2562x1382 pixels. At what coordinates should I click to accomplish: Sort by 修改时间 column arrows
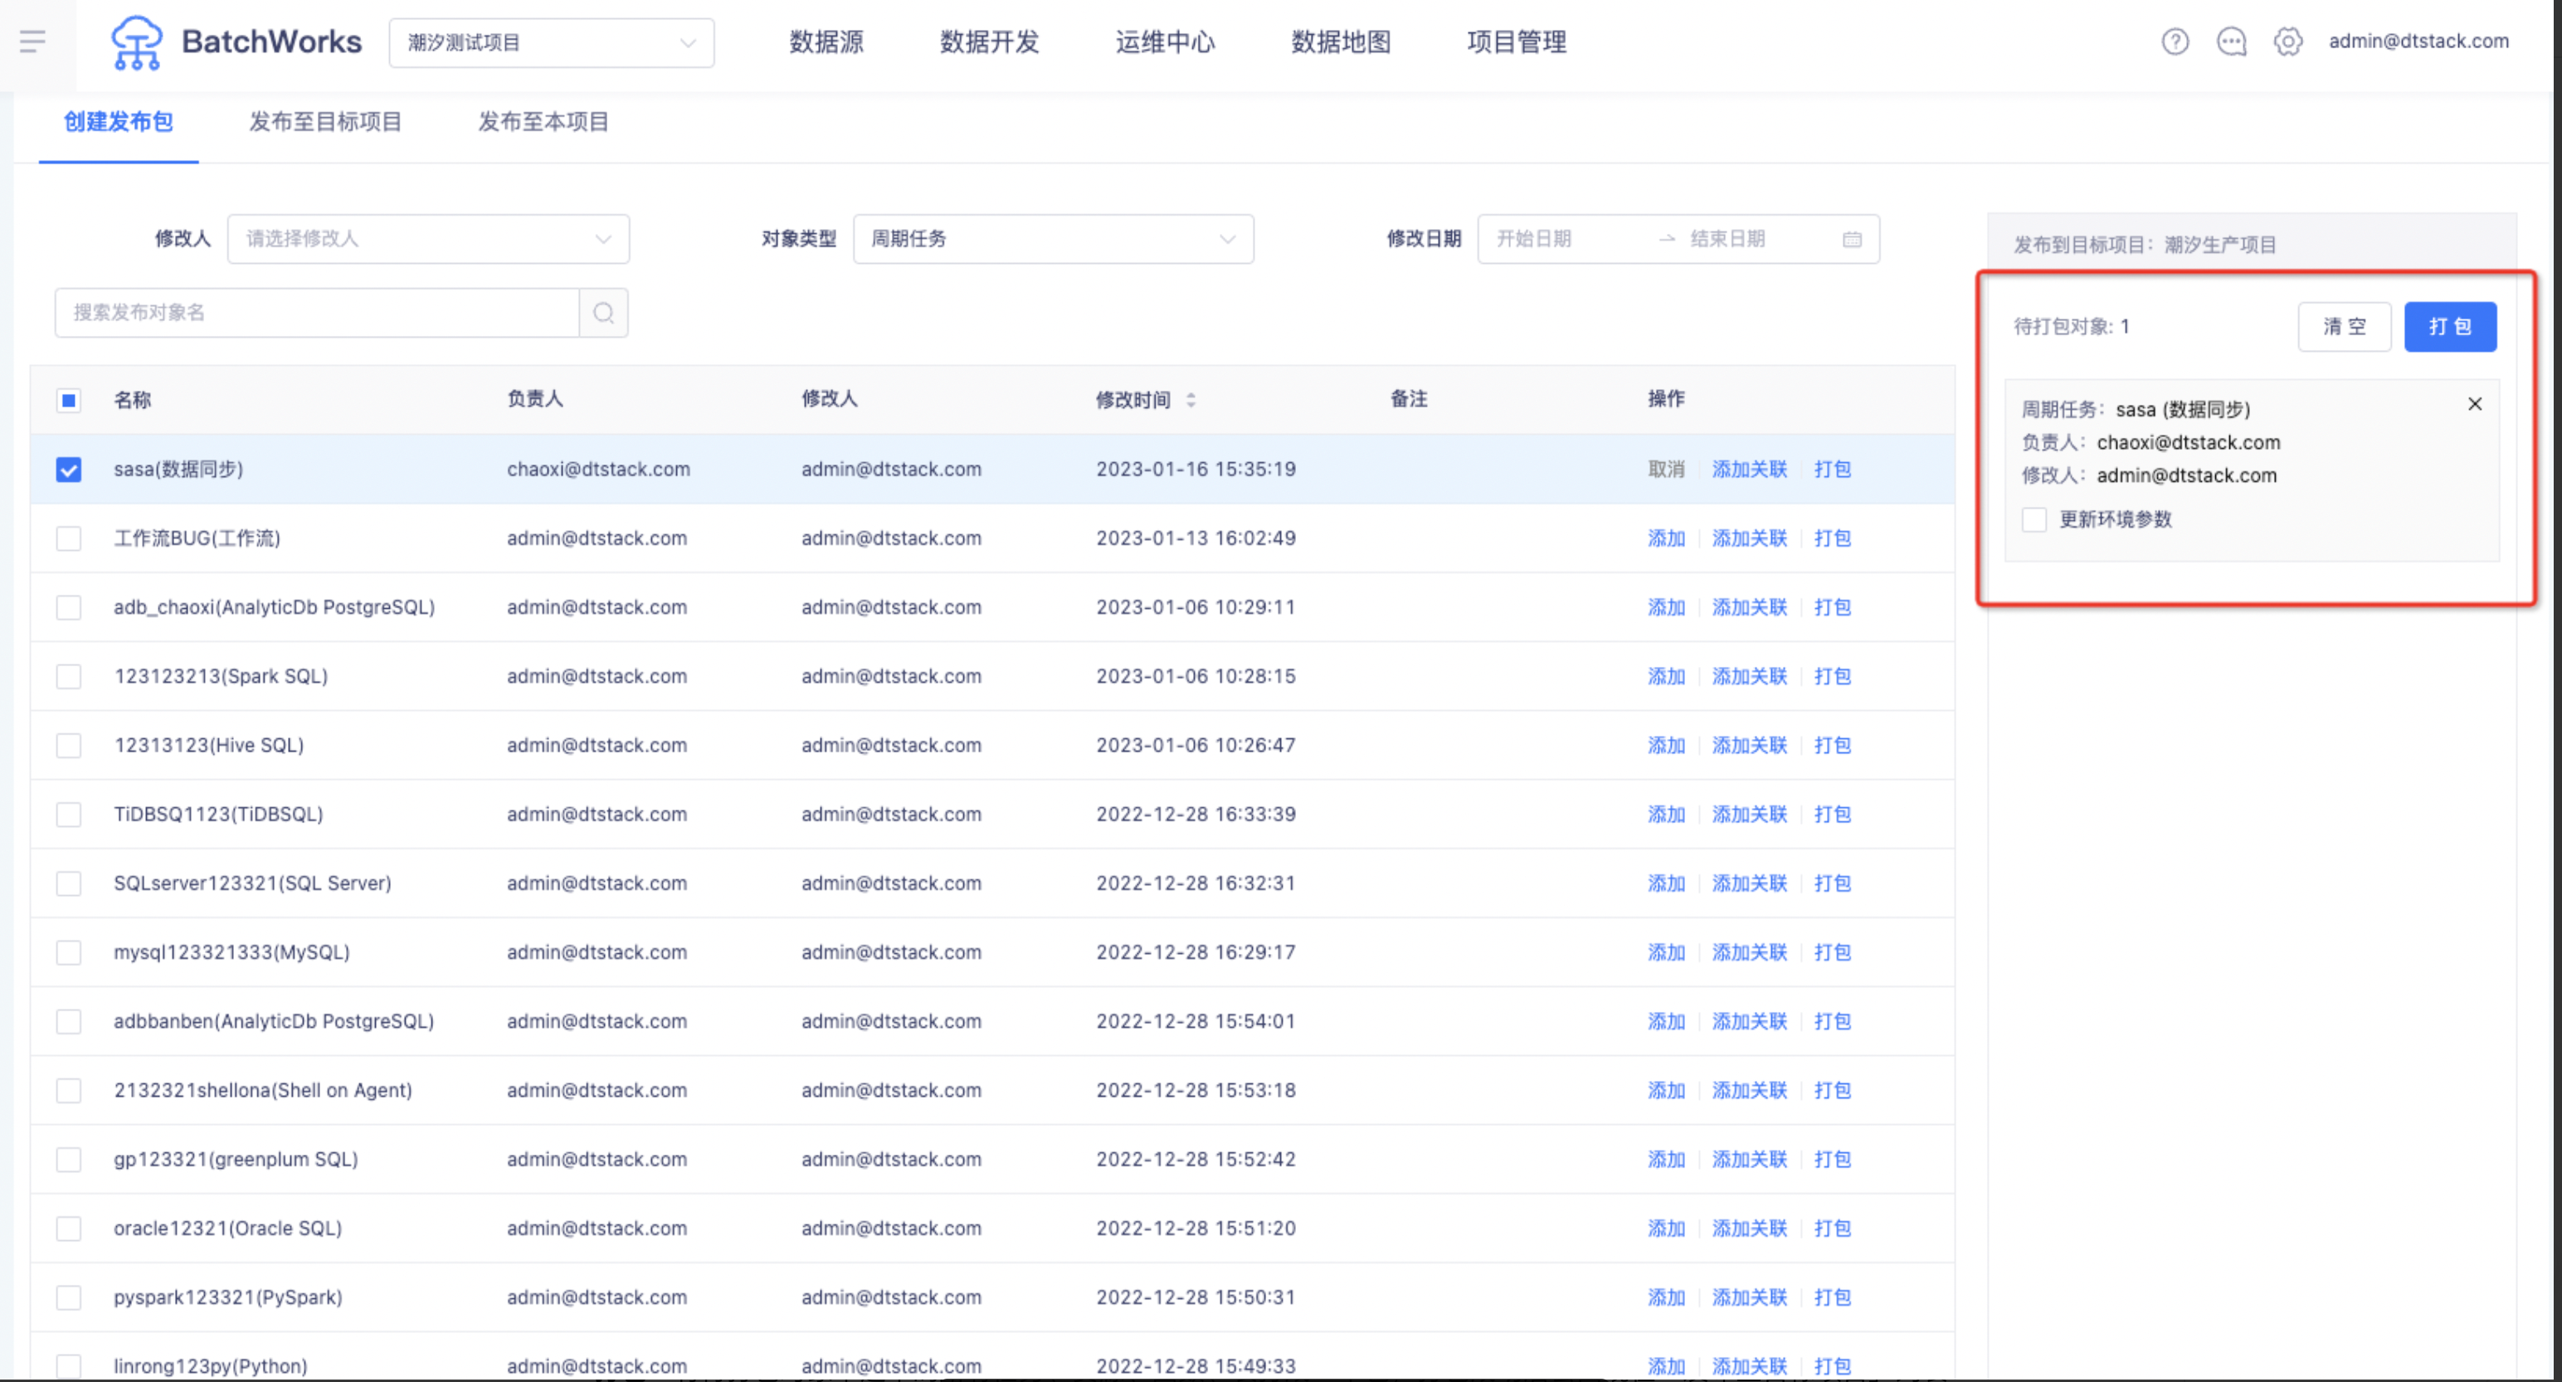pyautogui.click(x=1191, y=400)
